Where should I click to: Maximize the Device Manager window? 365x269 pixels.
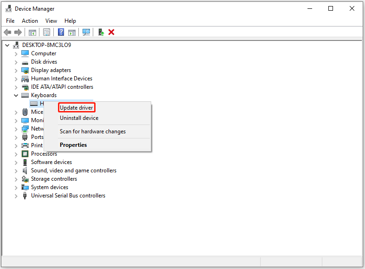[x=331, y=9]
